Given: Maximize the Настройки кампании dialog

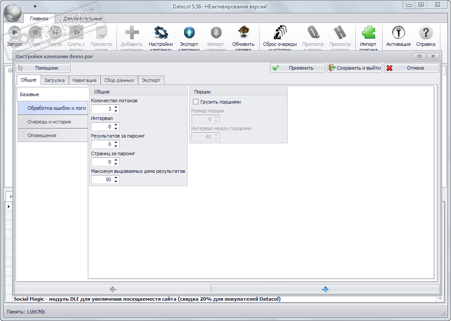Looking at the screenshot, I should click(x=419, y=56).
